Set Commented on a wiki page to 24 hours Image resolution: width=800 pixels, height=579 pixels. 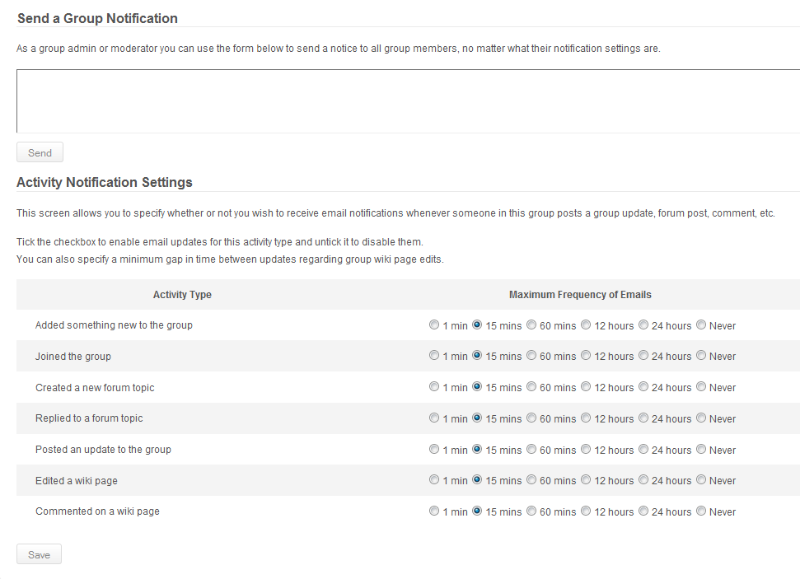[643, 511]
